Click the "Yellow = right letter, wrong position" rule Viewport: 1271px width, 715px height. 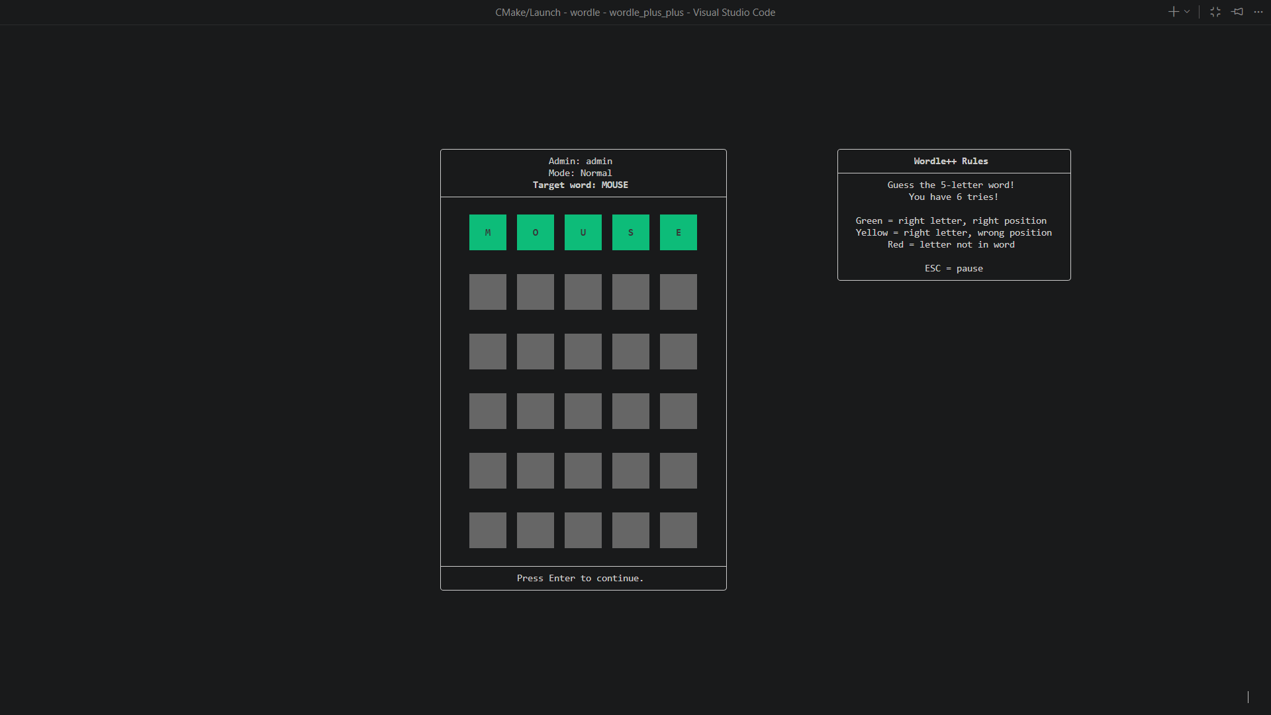point(953,233)
